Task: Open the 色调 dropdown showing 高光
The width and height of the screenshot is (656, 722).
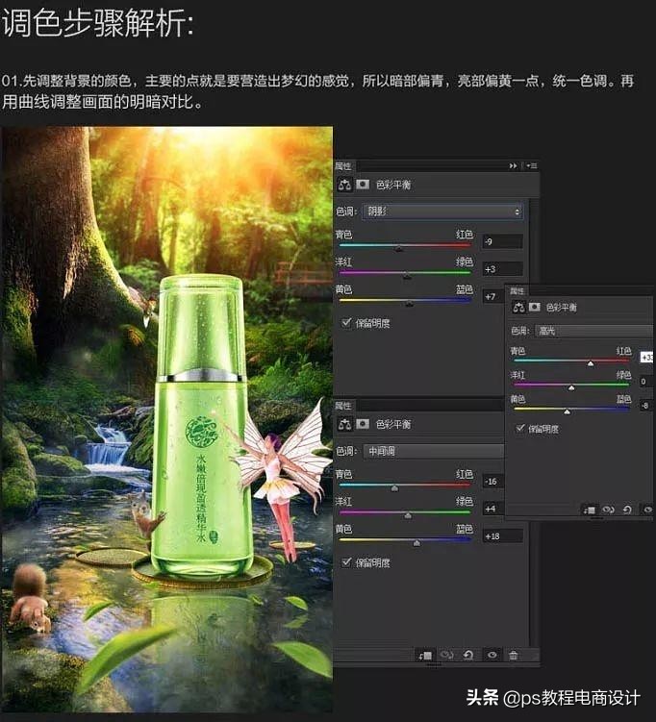Action: [594, 331]
